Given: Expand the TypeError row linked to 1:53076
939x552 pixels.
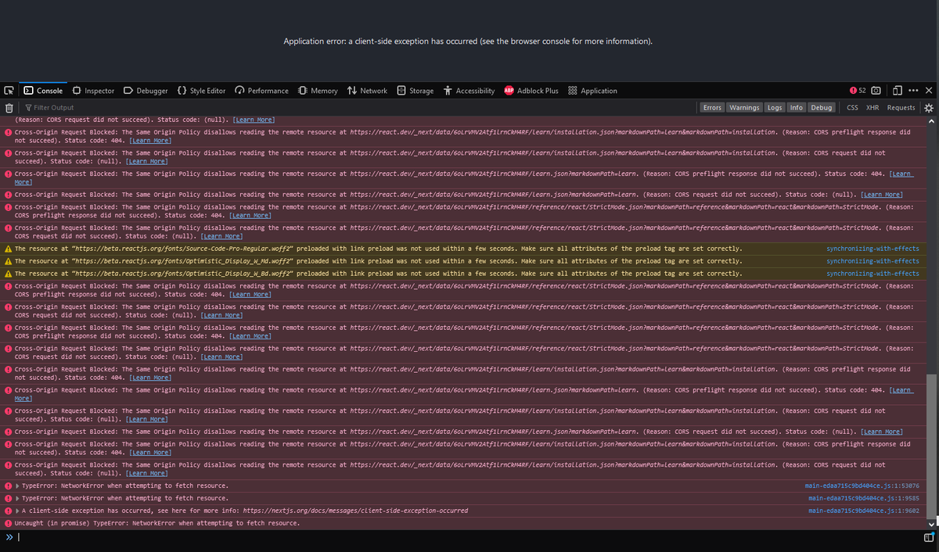Looking at the screenshot, I should point(17,486).
